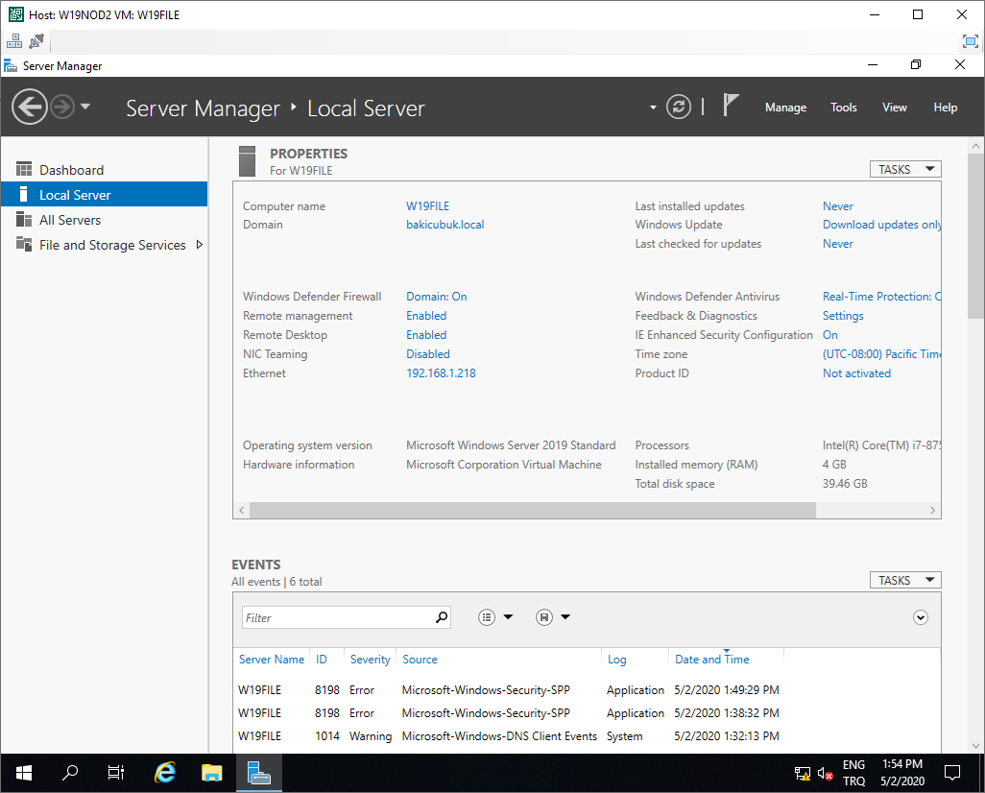Image resolution: width=985 pixels, height=793 pixels.
Task: Click the Not activated product link
Action: pyautogui.click(x=856, y=373)
